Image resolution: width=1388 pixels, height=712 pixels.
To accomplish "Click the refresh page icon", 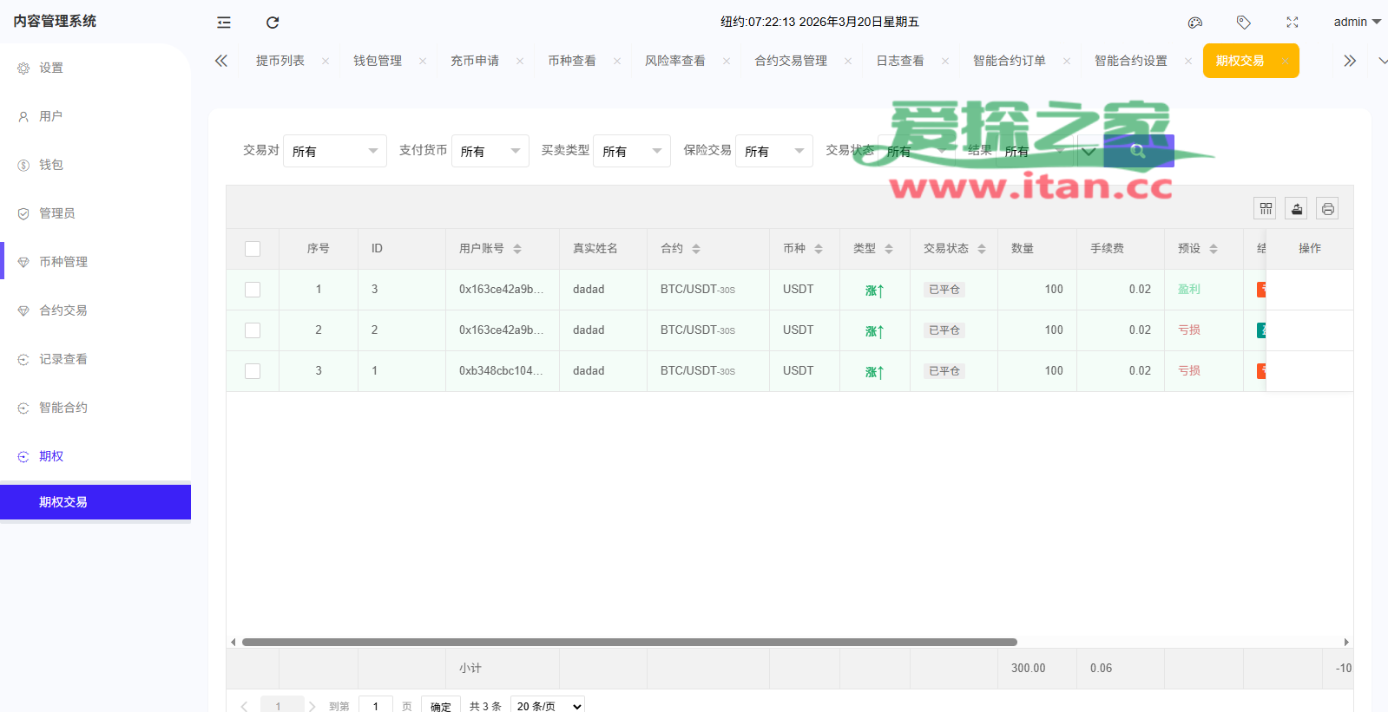I will click(273, 23).
